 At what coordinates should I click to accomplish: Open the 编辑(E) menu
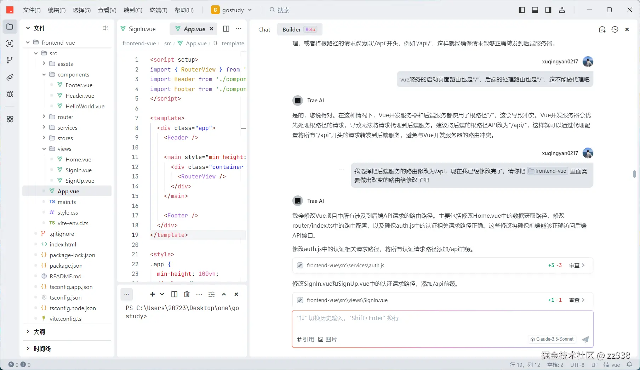pyautogui.click(x=57, y=10)
